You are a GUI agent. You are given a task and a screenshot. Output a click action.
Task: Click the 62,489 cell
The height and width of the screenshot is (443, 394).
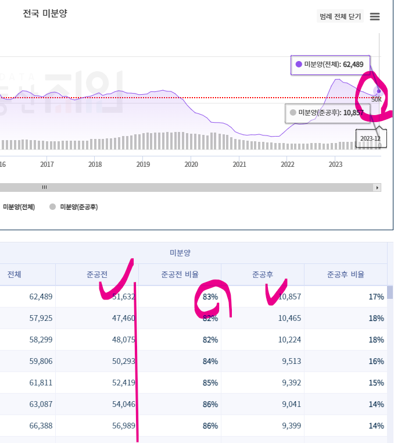(x=41, y=296)
